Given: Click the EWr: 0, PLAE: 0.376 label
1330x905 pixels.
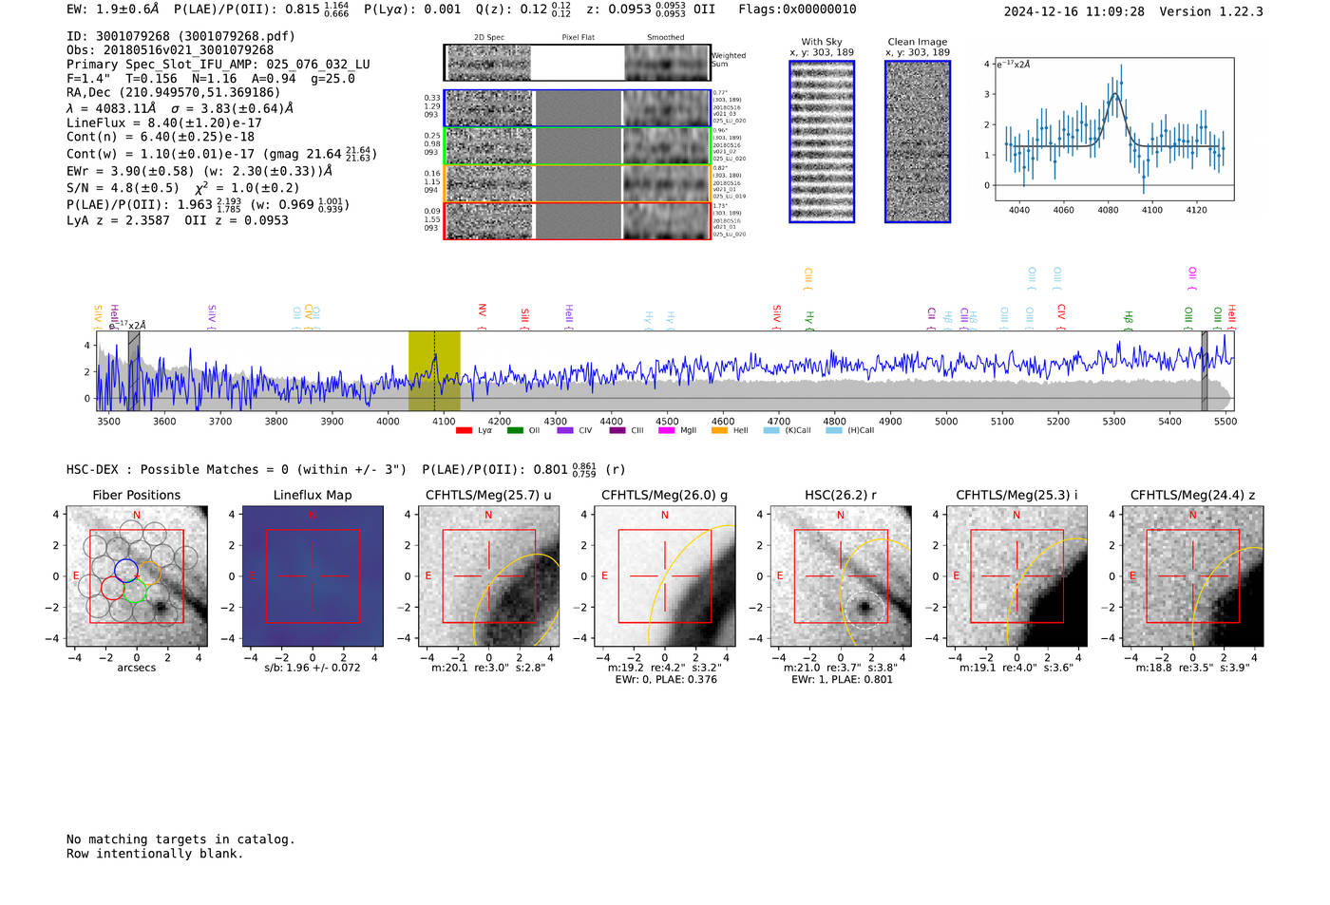Looking at the screenshot, I should [666, 679].
